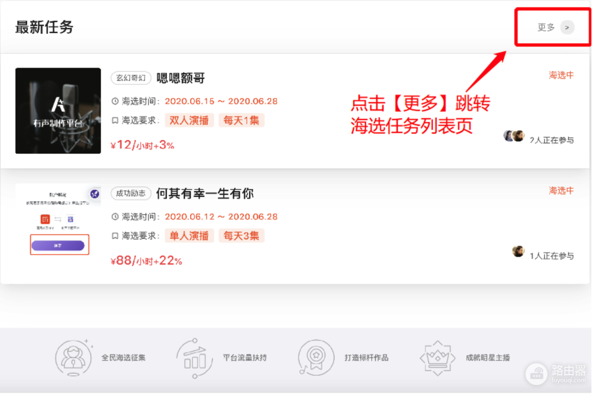This screenshot has width=595, height=394.
Task: Click the 打造标杆作品 medal icon
Action: pyautogui.click(x=316, y=358)
